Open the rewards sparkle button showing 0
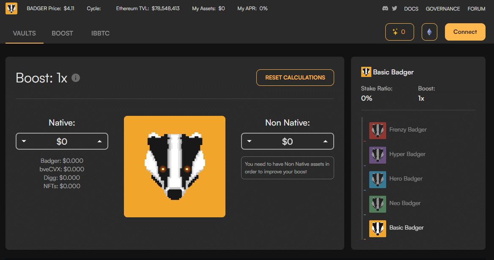Screen dimensions: 494x260 399,32
